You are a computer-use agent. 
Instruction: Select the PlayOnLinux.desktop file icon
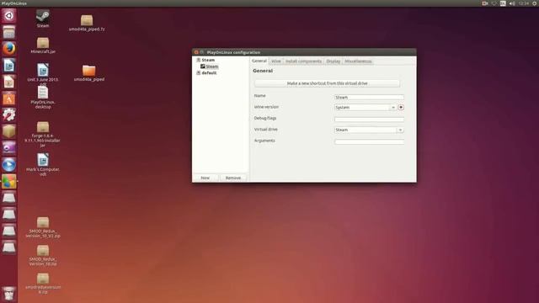pyautogui.click(x=43, y=98)
